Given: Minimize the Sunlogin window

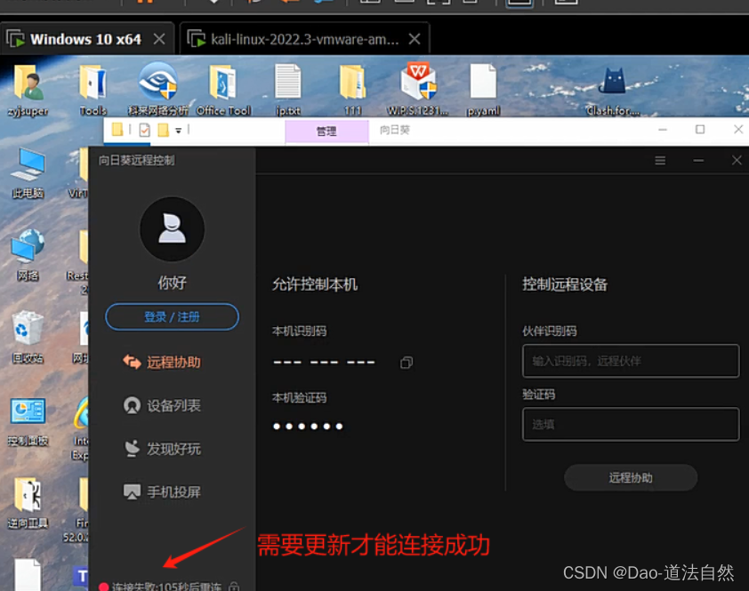Looking at the screenshot, I should [x=698, y=160].
